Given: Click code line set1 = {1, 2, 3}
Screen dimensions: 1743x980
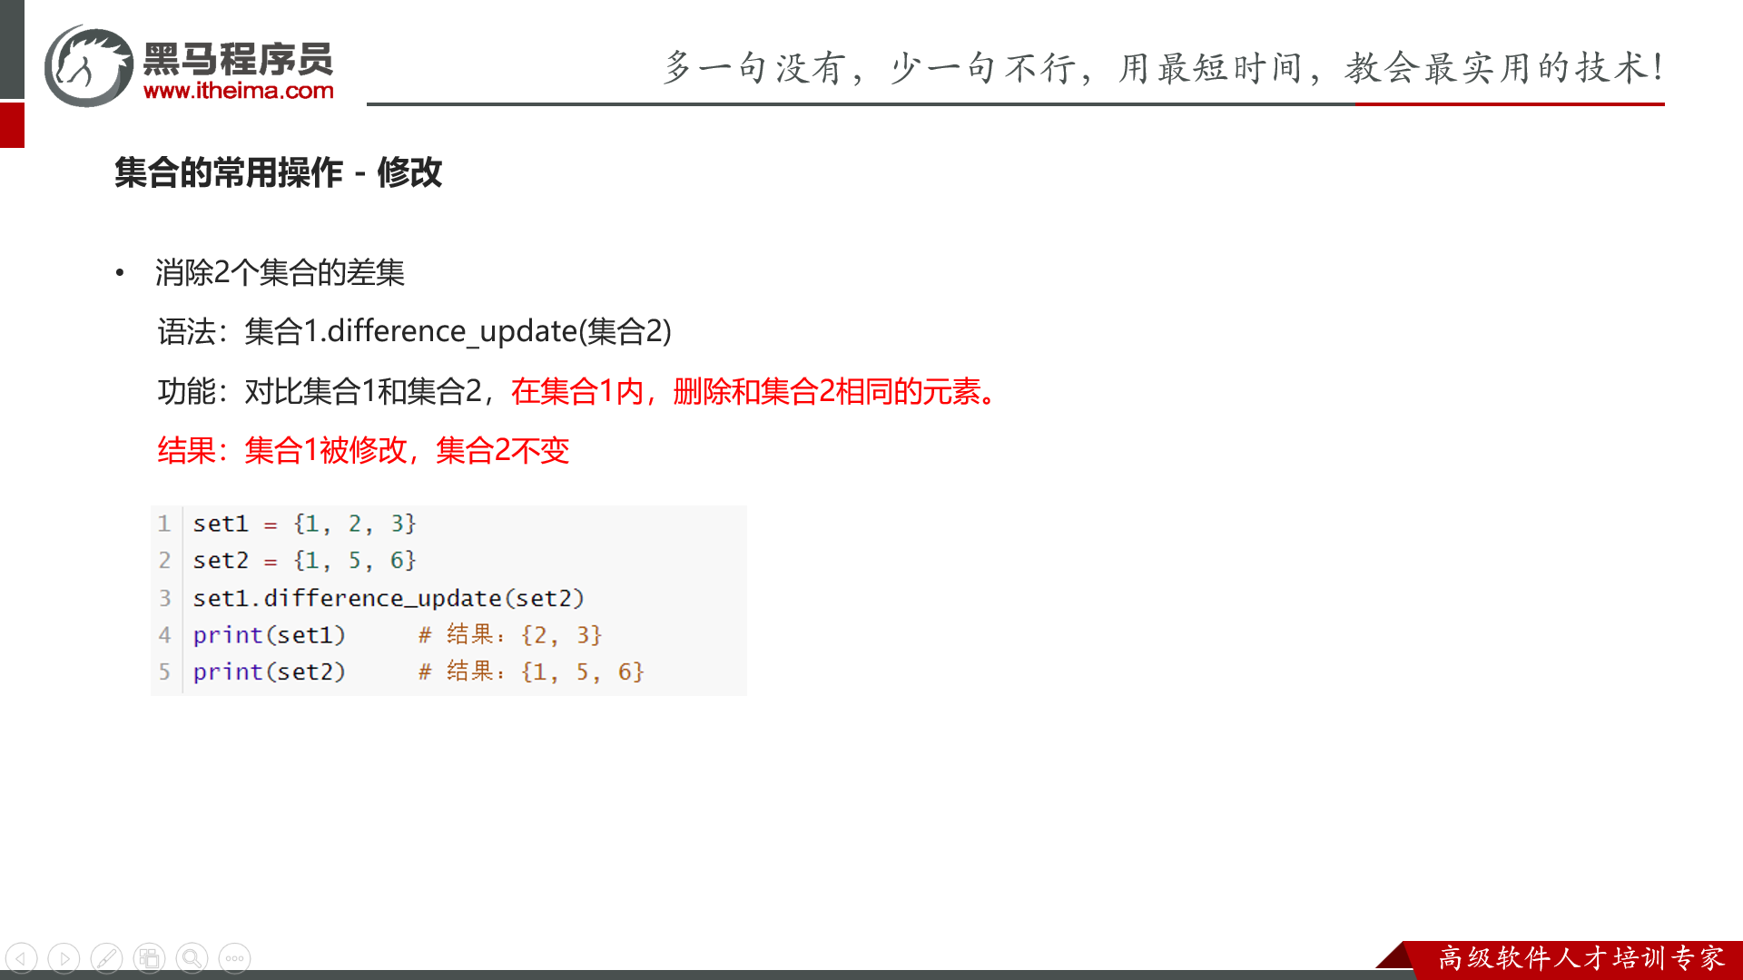Looking at the screenshot, I should (304, 524).
